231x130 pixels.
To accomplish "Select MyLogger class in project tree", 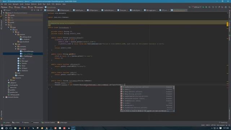I will (x=25, y=61).
